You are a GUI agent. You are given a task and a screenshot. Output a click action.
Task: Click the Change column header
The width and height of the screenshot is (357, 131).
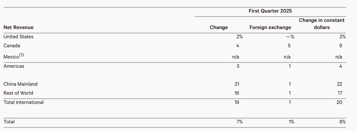point(218,27)
